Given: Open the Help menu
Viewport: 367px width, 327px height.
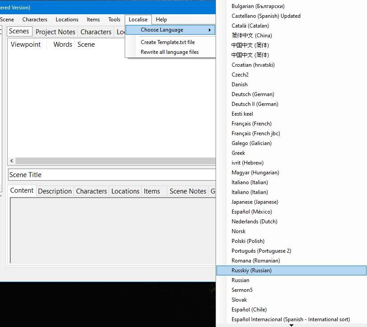Looking at the screenshot, I should (161, 20).
